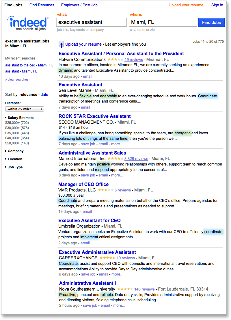
Task: Email the VMR Products job
Action: (x=87, y=212)
